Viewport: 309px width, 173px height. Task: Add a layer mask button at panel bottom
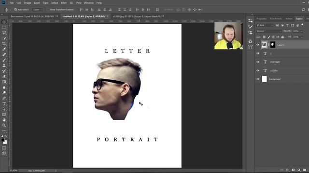coord(293,170)
